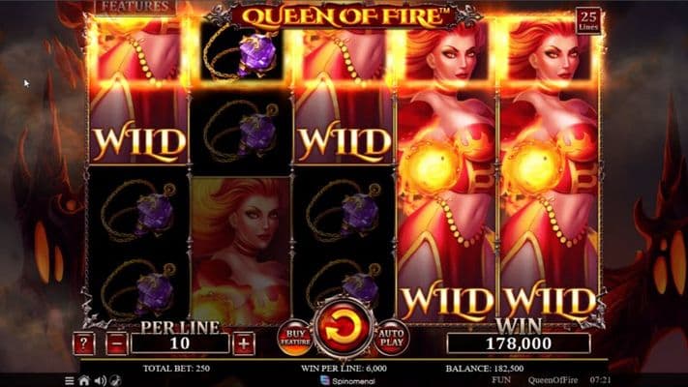
Task: Mute the game sound speaker icon
Action: coord(100,380)
